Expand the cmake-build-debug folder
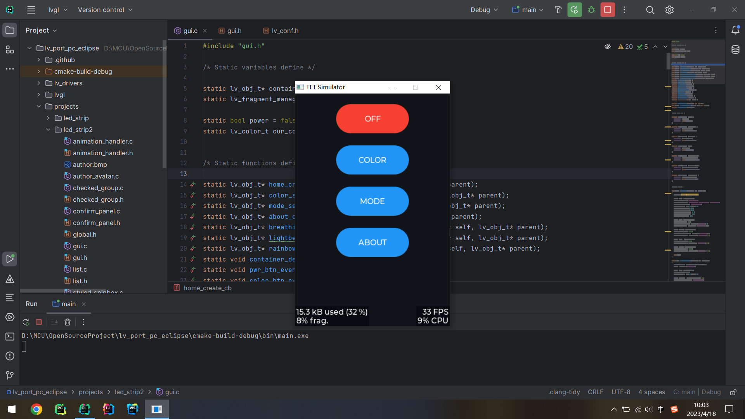 point(38,71)
